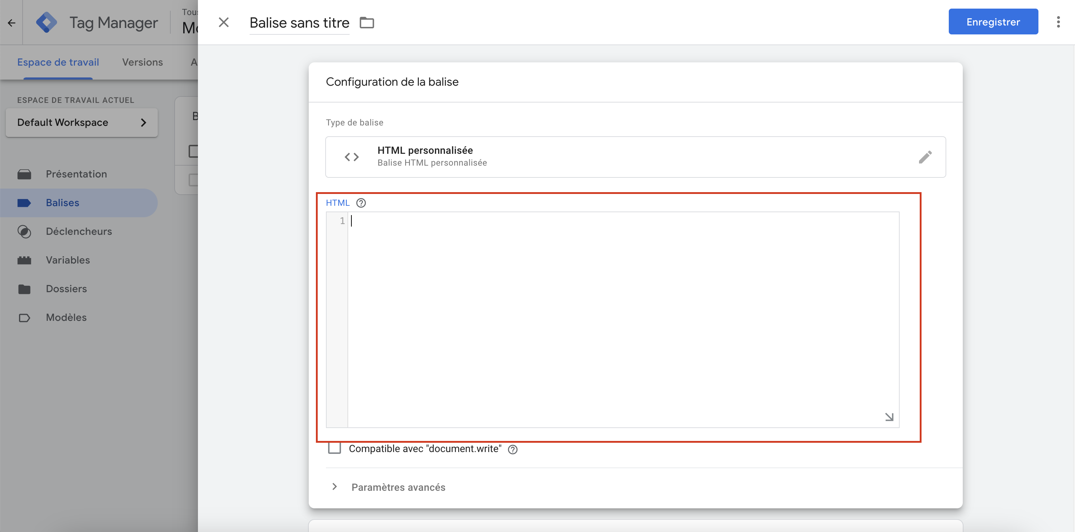This screenshot has height=532, width=1075.
Task: Open the HTML help question mark
Action: click(x=361, y=203)
